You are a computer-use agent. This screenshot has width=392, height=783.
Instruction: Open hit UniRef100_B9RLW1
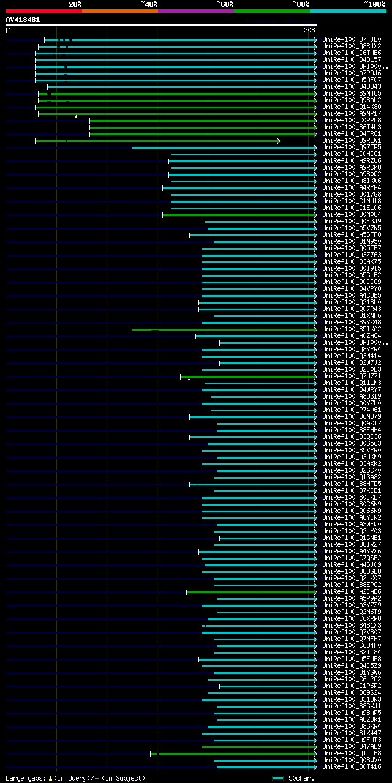pyautogui.click(x=352, y=141)
